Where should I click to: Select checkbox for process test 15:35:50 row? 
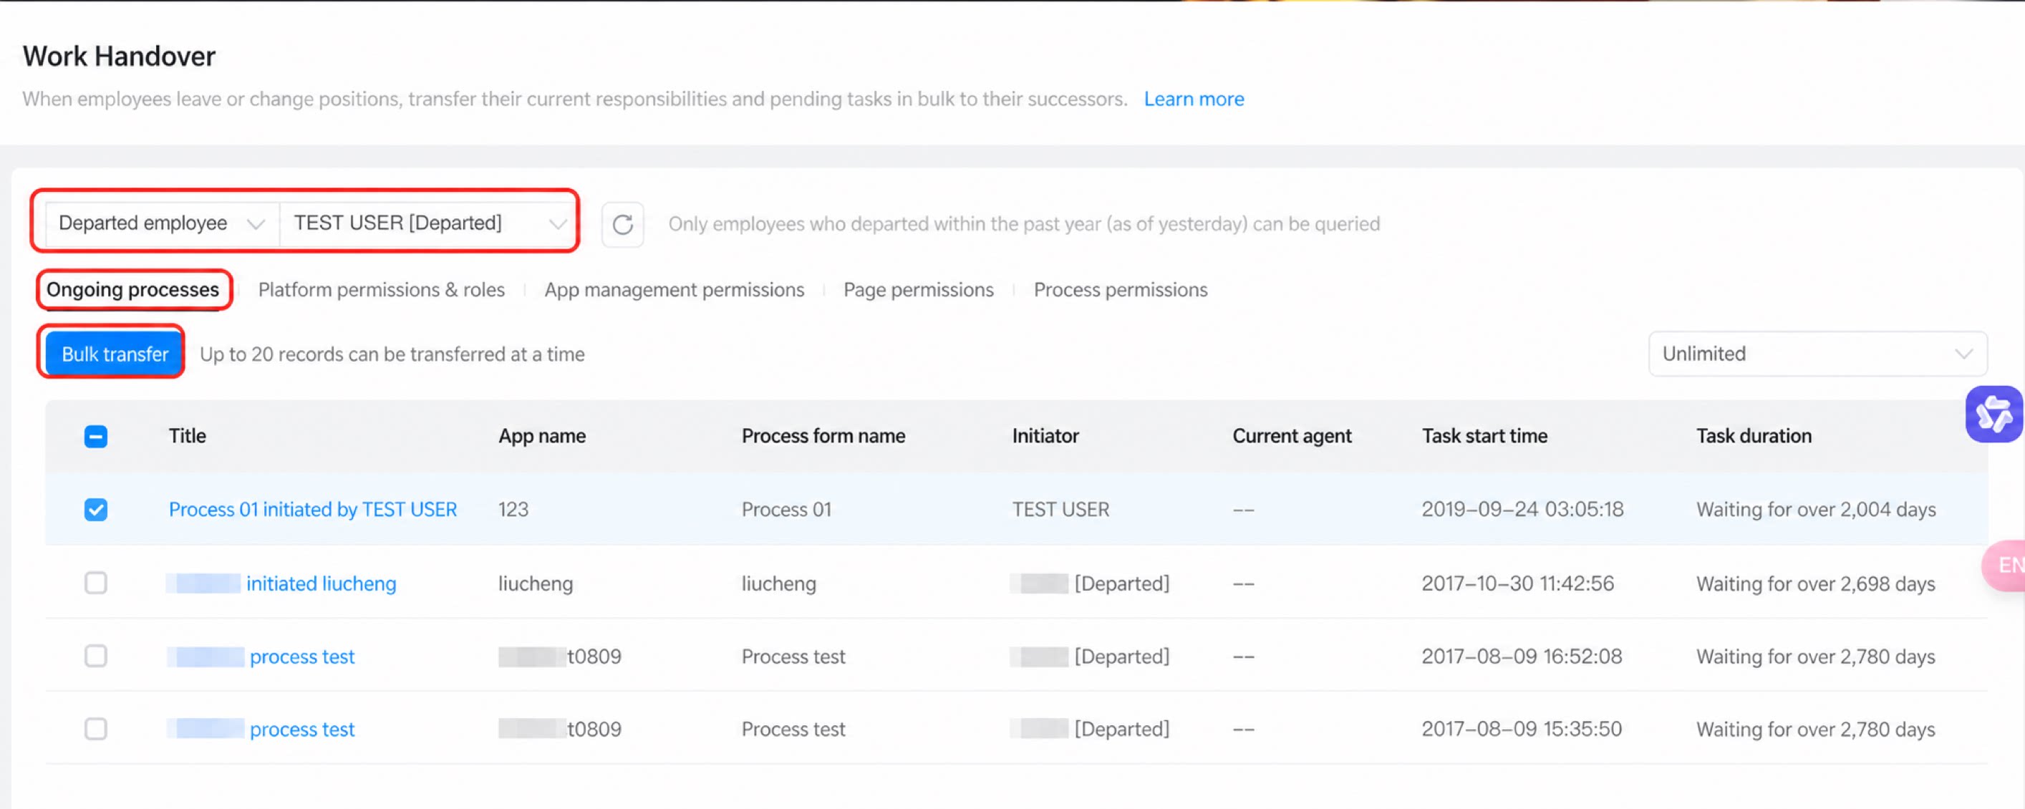pos(96,729)
